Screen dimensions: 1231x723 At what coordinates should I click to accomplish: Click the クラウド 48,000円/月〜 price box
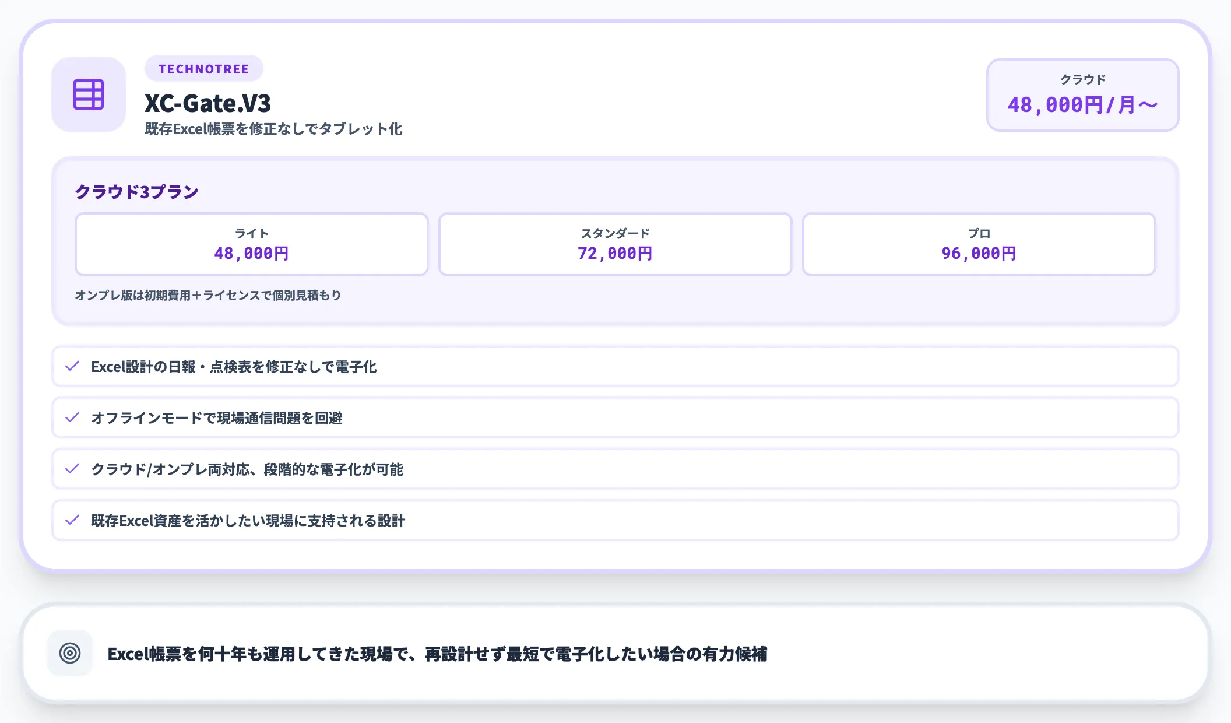tap(1082, 95)
